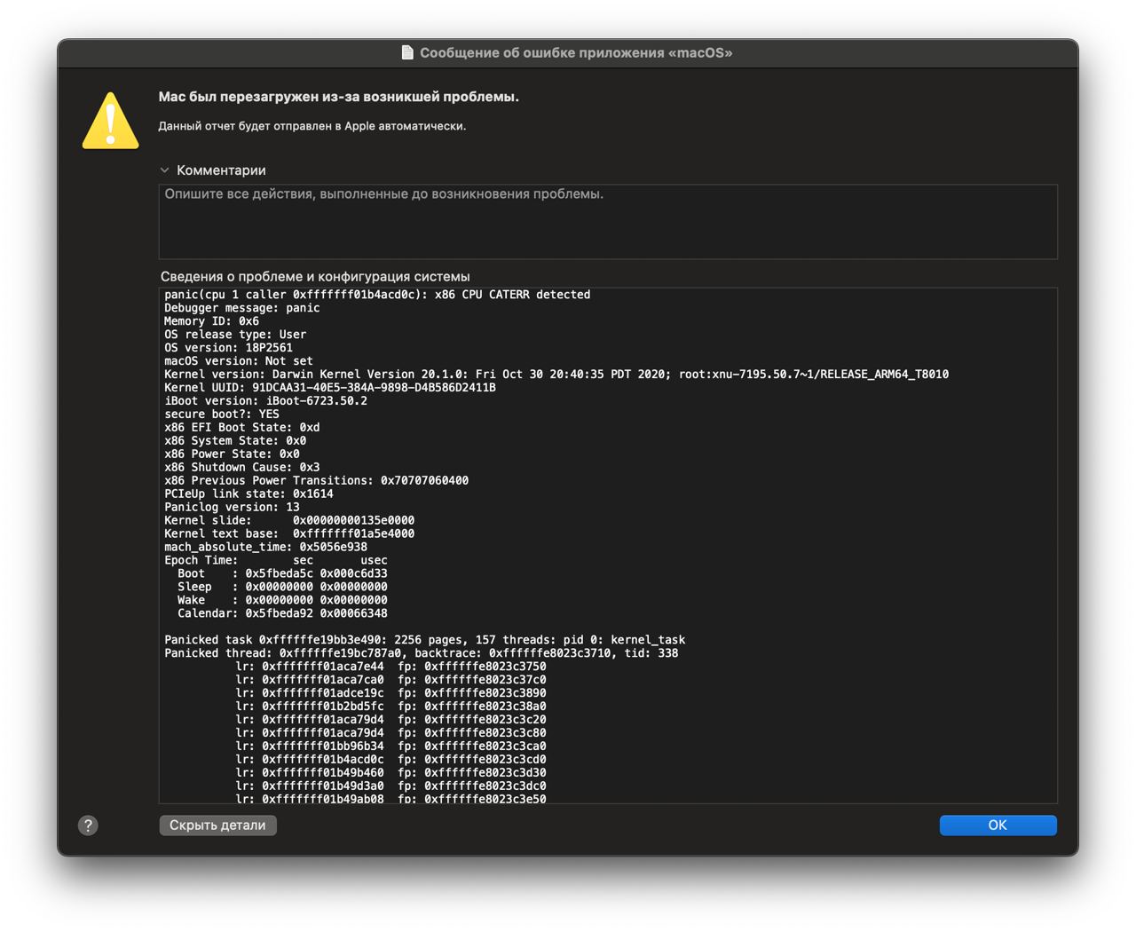The image size is (1136, 932).
Task: Click the 'Wake' epoch row
Action: (x=282, y=601)
